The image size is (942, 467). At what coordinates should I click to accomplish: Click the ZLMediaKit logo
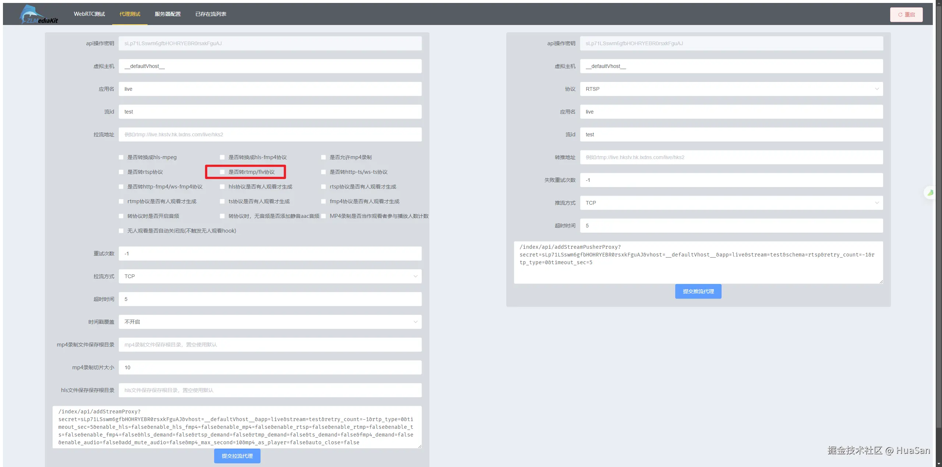tap(38, 15)
